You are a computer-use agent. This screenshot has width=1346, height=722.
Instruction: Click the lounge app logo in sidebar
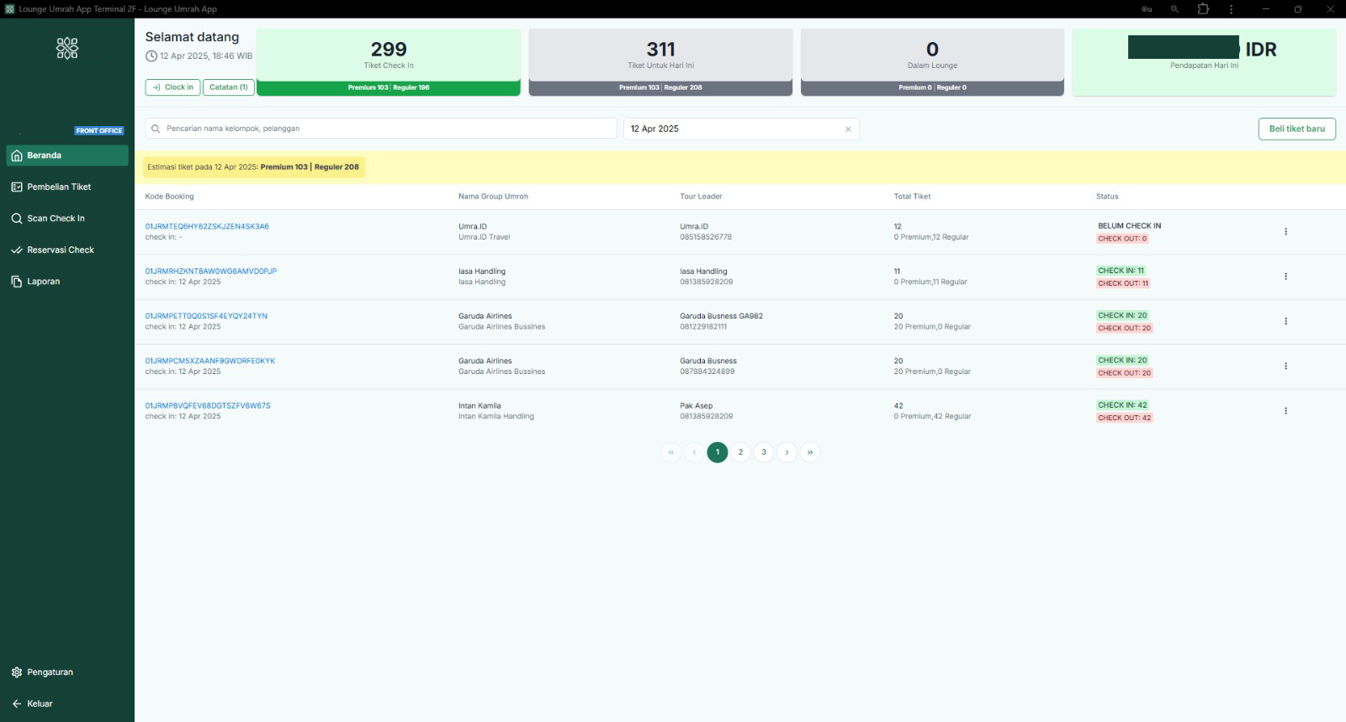click(x=67, y=48)
